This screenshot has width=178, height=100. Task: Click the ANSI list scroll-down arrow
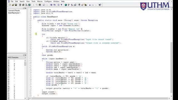click(x=25, y=98)
